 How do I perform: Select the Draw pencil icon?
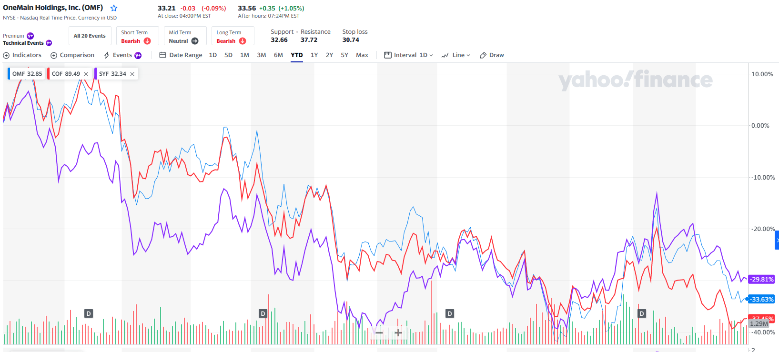(x=483, y=55)
